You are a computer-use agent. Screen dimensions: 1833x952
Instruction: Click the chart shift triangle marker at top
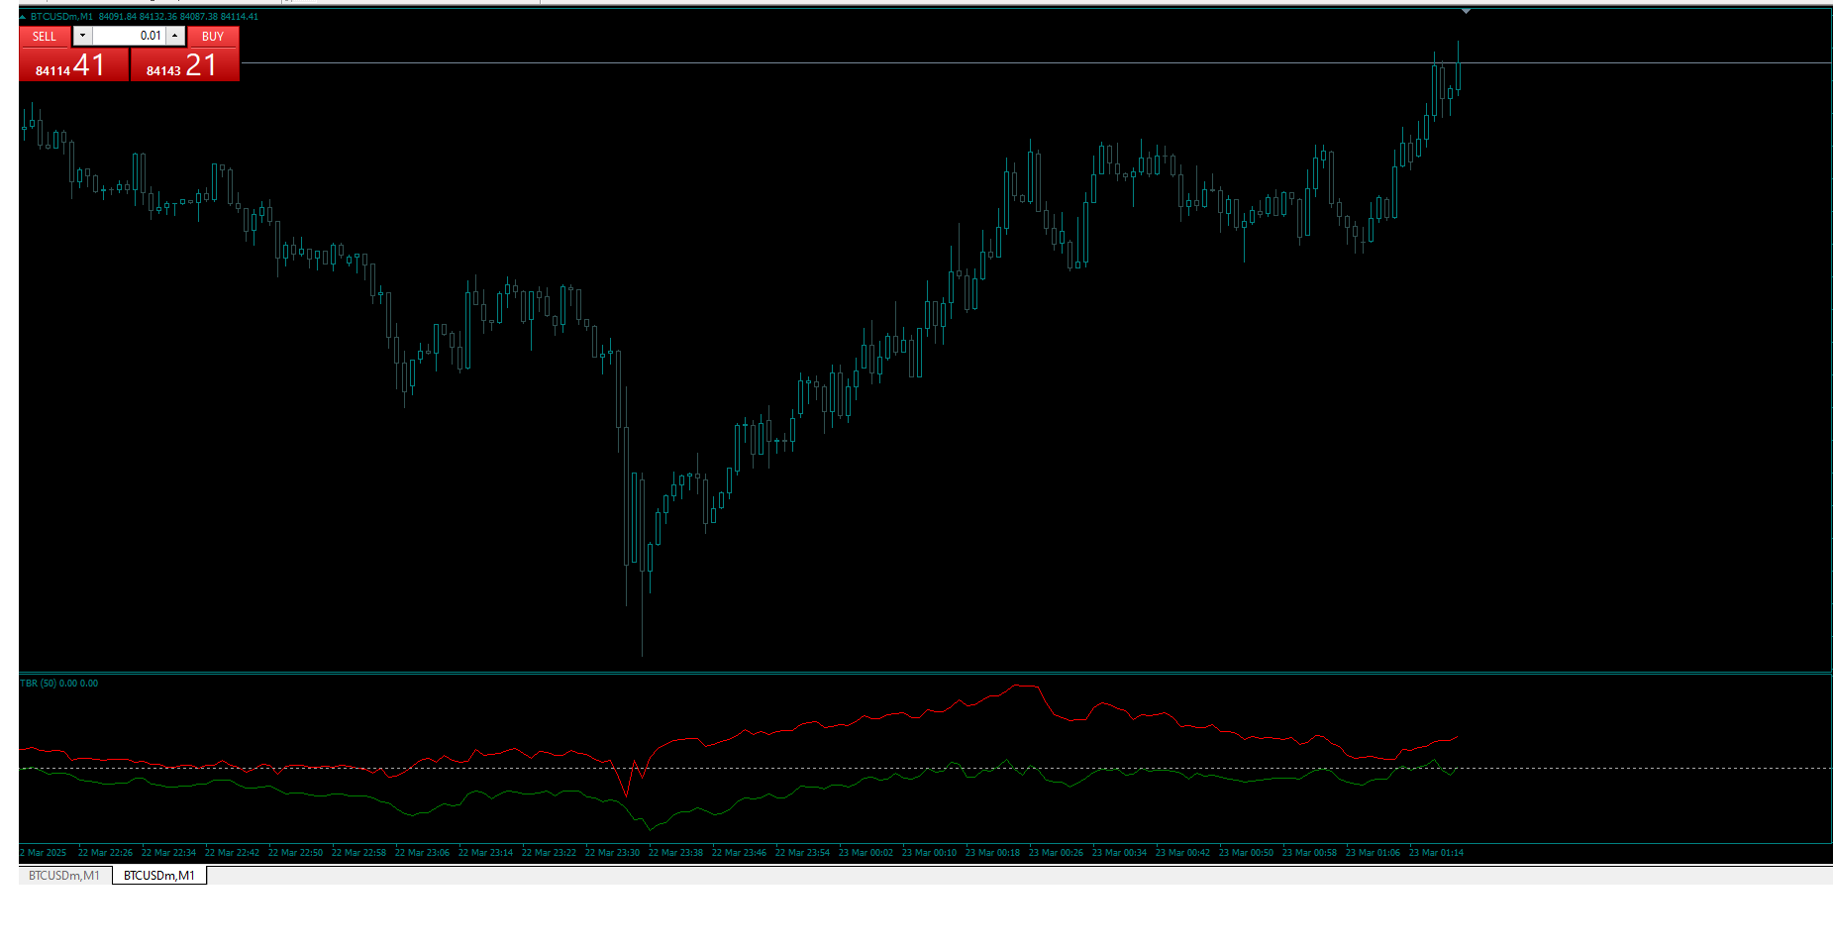[1466, 11]
